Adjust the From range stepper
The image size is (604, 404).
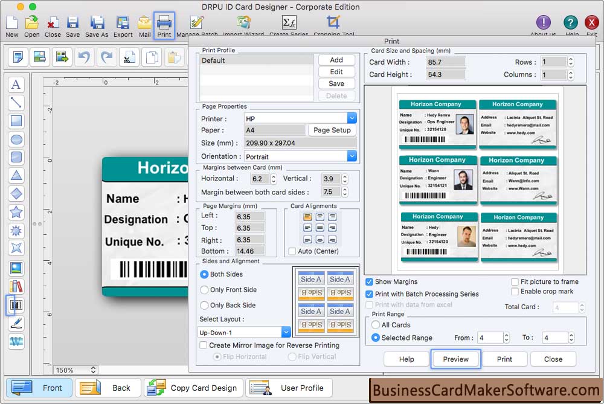click(x=507, y=338)
